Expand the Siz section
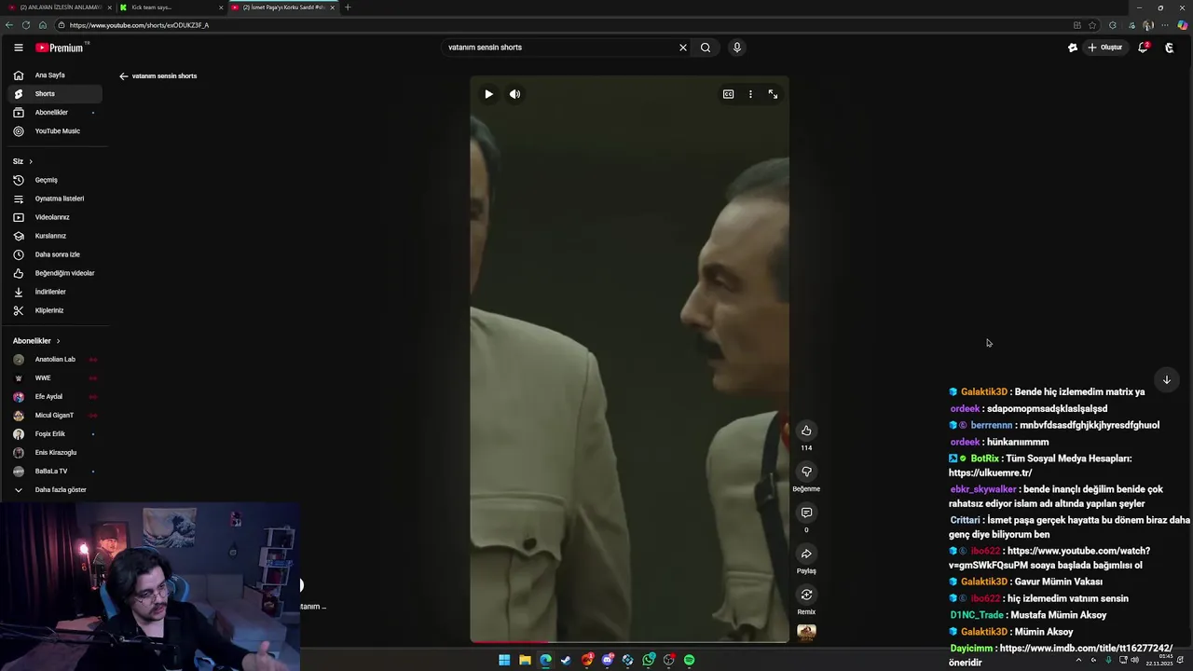 tap(23, 161)
